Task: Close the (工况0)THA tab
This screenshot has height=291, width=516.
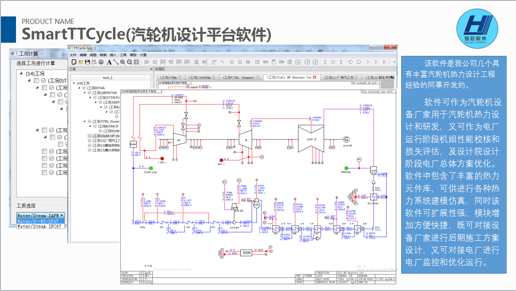Action: (180, 77)
